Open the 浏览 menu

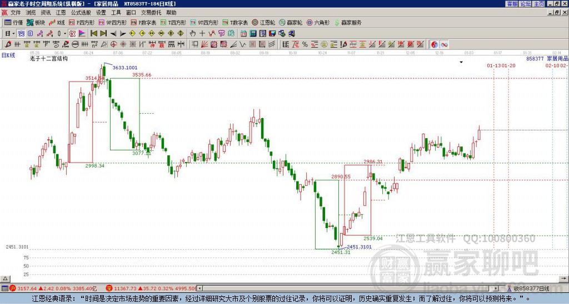[x=31, y=13]
